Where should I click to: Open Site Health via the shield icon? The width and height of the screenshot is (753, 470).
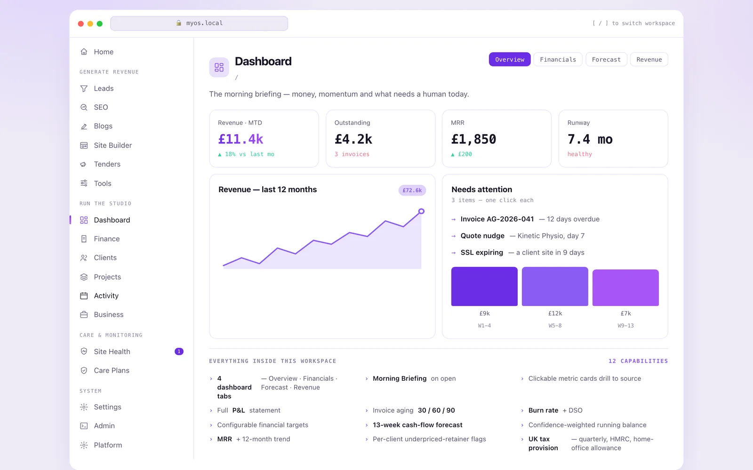click(84, 352)
